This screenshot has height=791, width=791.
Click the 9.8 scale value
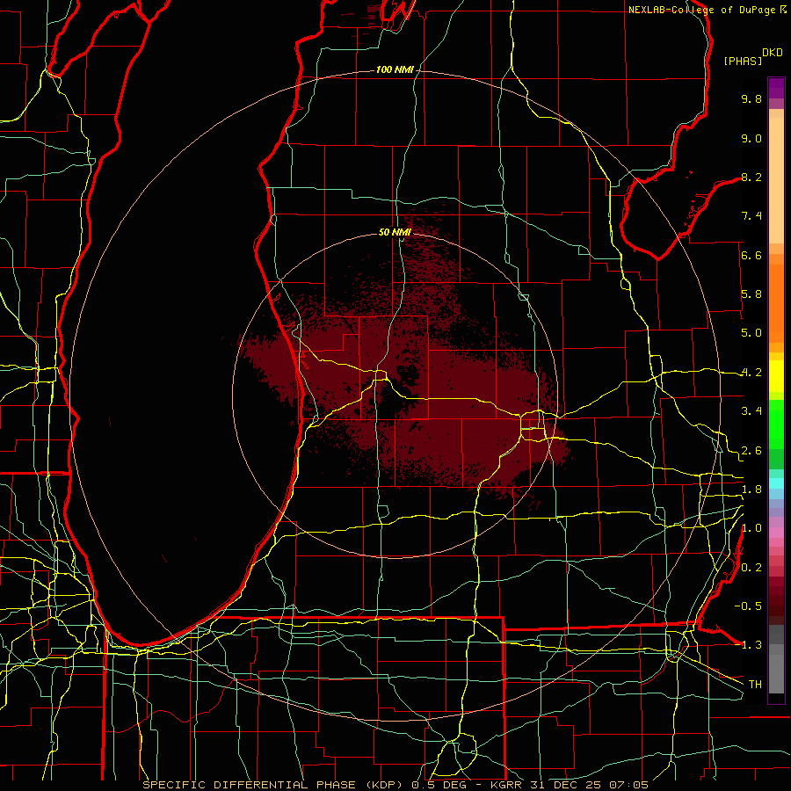(751, 98)
